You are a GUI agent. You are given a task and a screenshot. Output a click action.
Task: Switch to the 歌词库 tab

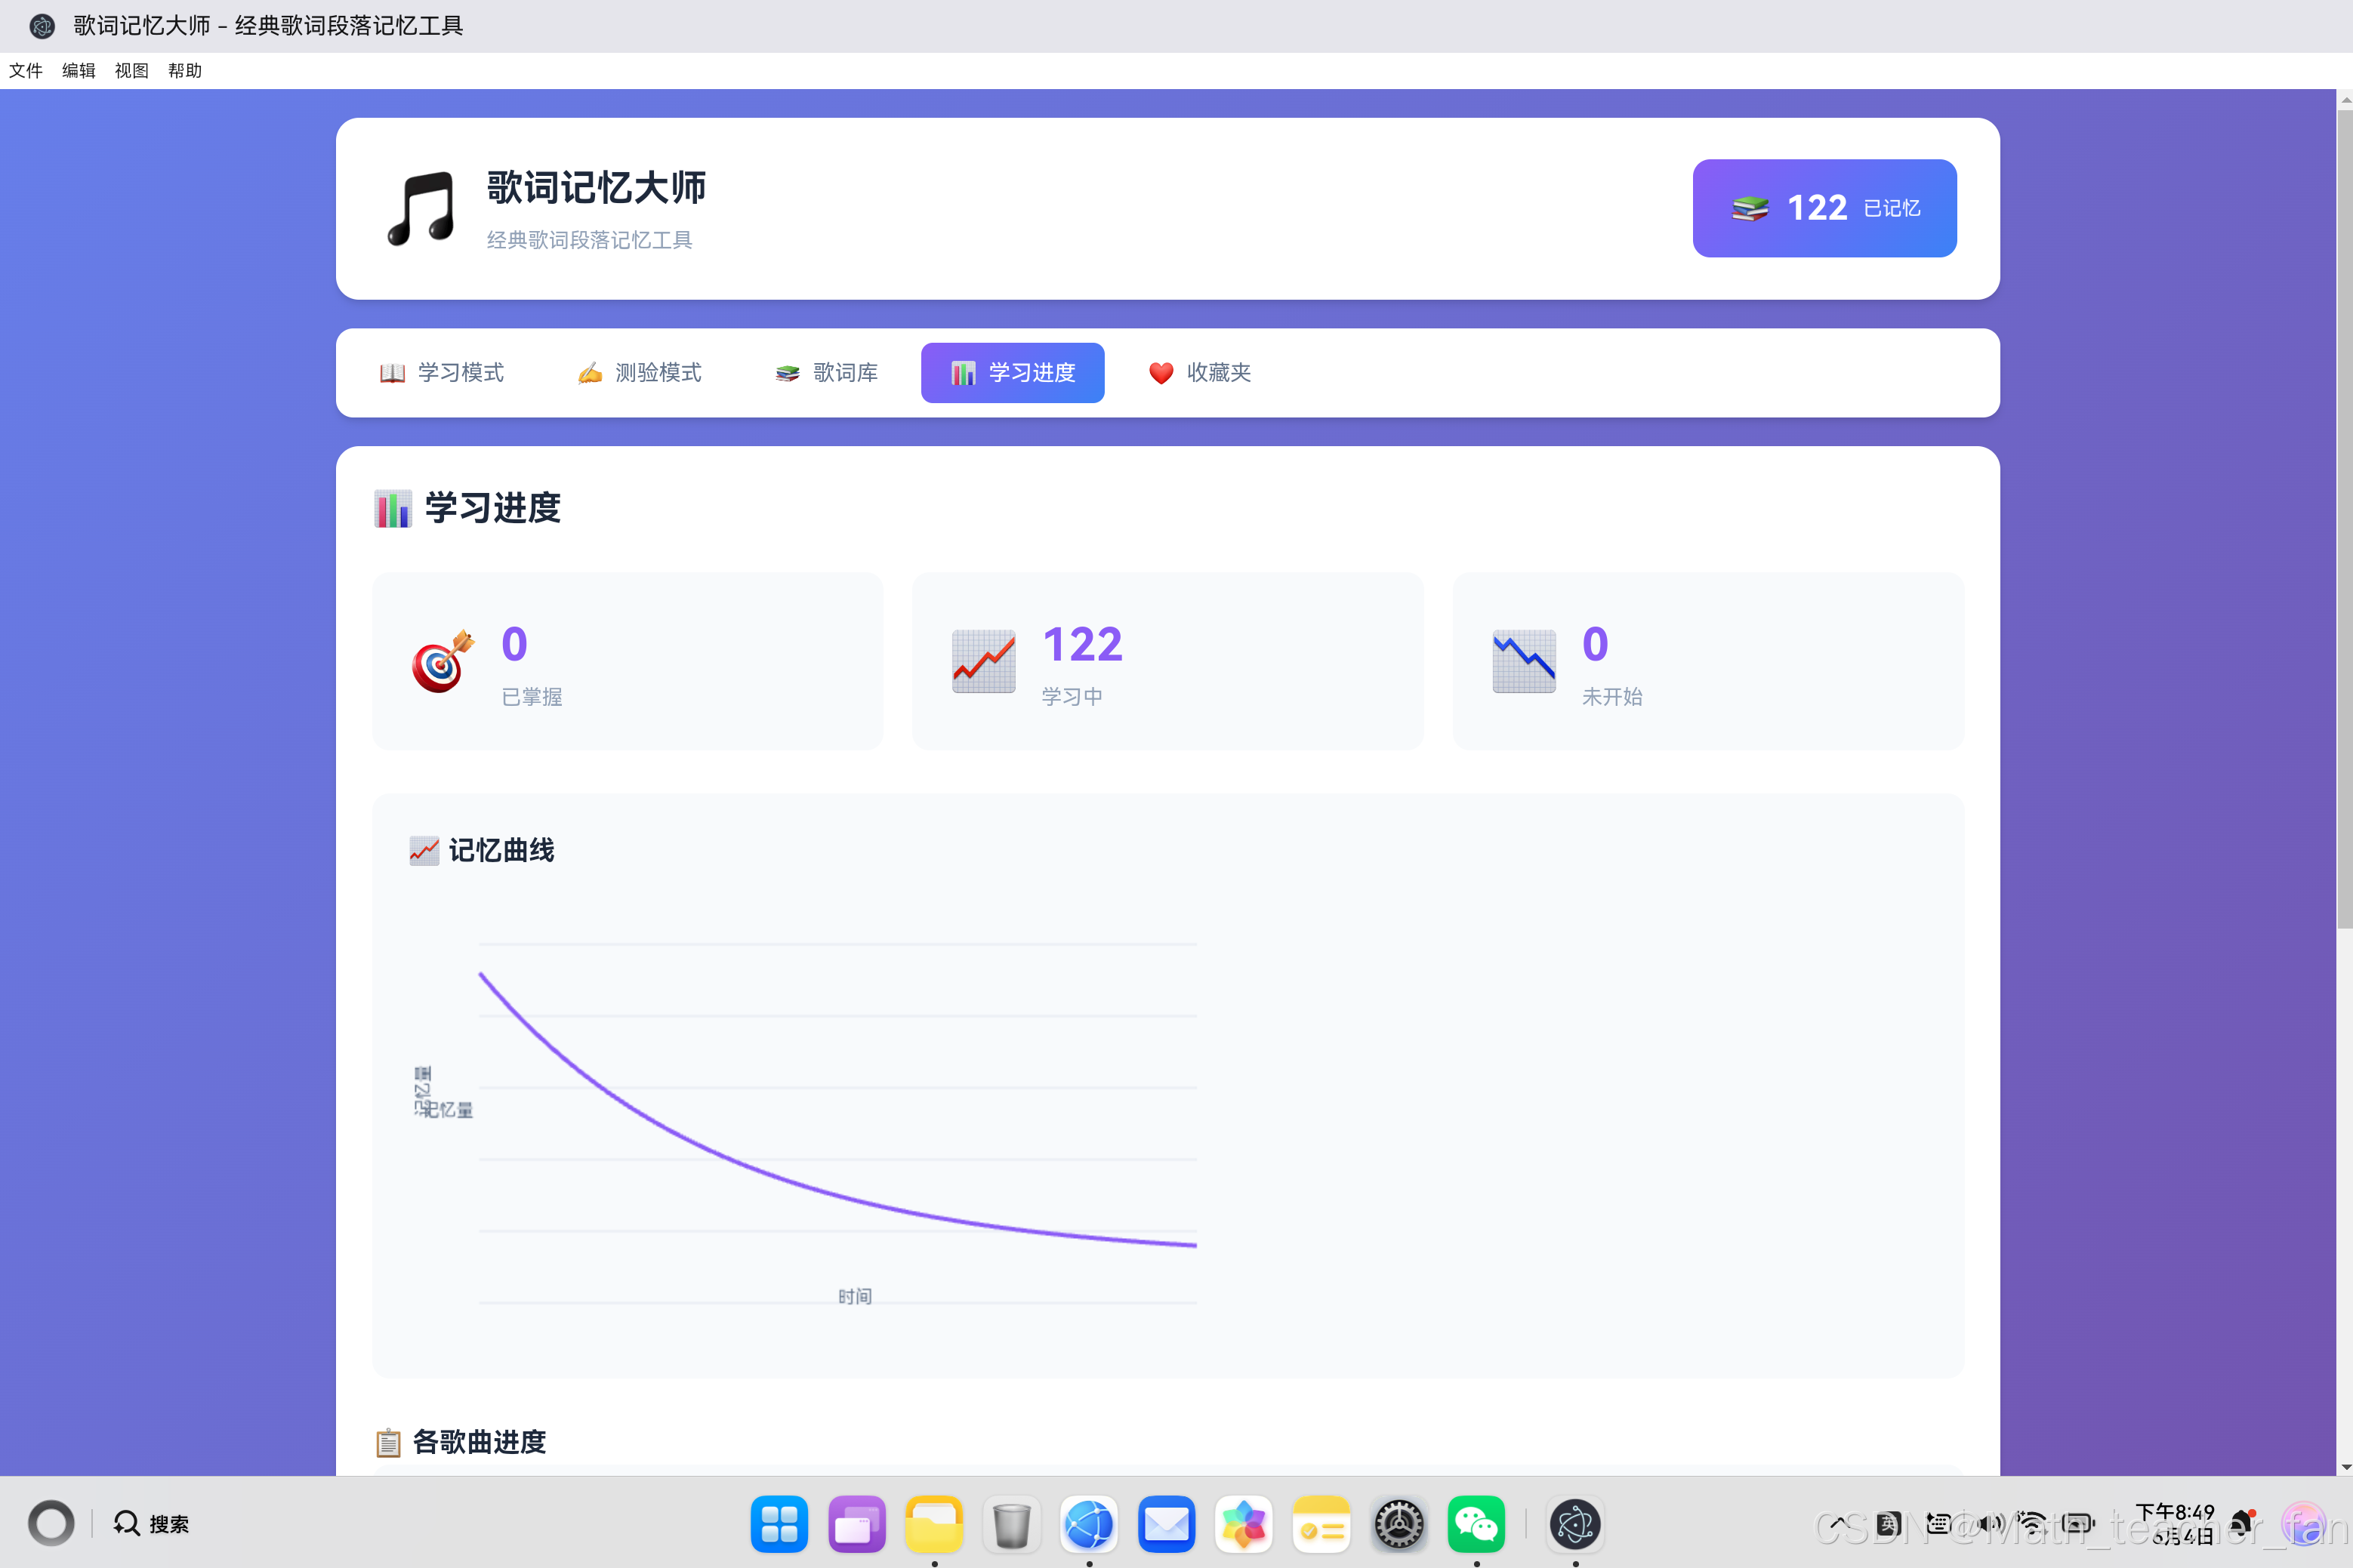[826, 373]
